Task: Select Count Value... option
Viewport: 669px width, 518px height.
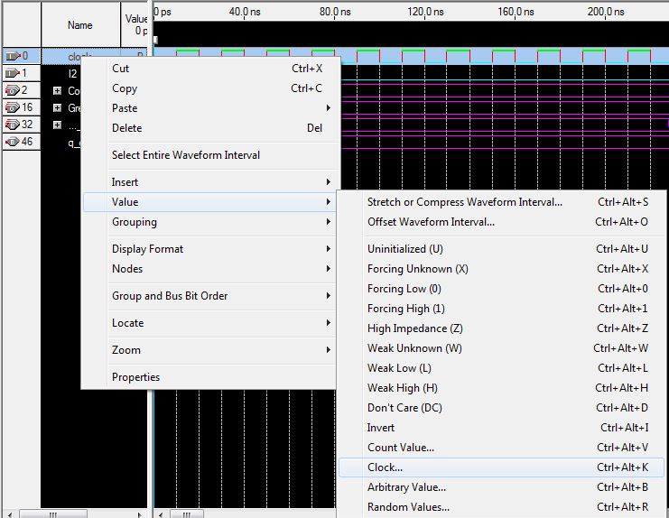Action: tap(401, 448)
